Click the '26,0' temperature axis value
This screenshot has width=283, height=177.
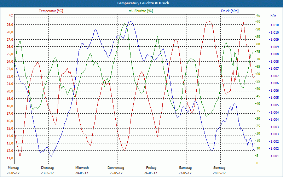[10, 47]
